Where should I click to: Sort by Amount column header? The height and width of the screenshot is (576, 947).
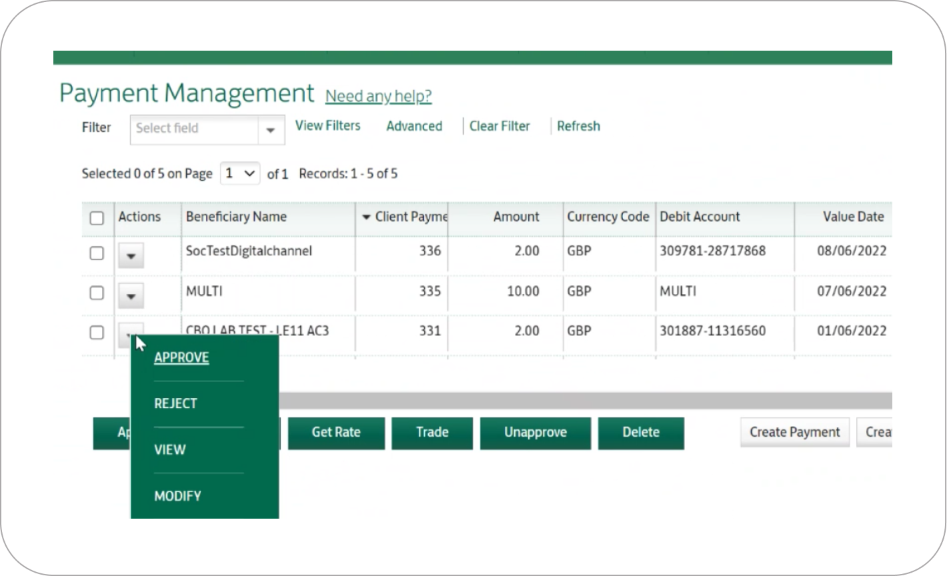click(x=516, y=217)
